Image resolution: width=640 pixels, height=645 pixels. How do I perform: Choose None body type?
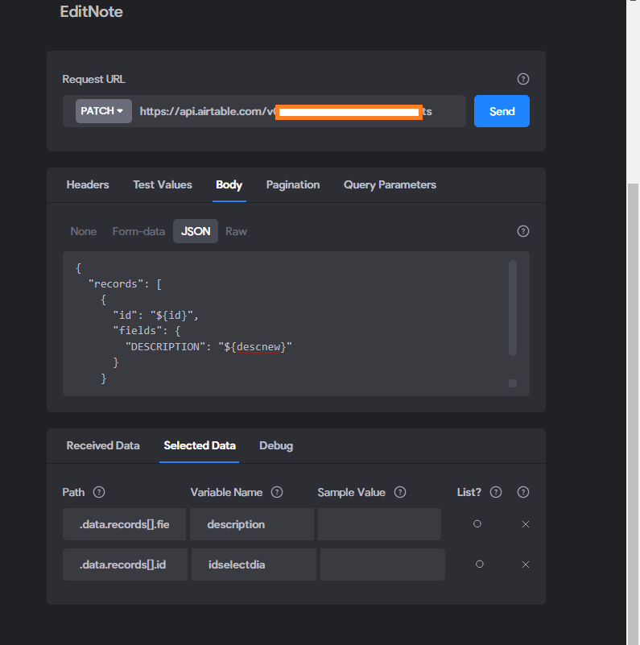point(84,231)
